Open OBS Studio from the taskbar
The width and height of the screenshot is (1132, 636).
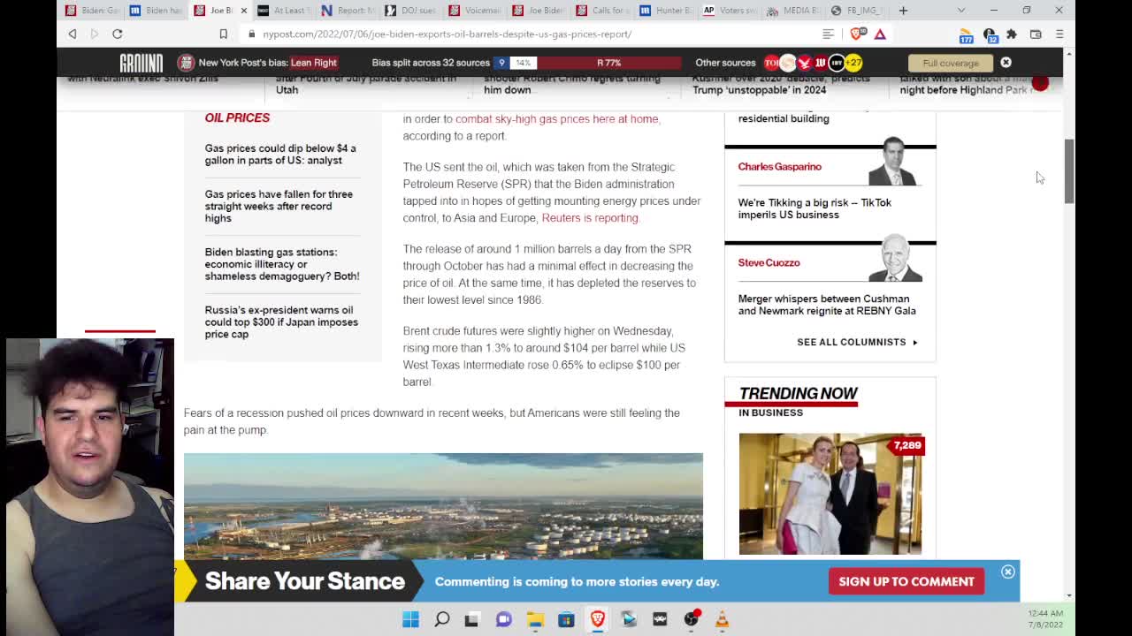692,619
